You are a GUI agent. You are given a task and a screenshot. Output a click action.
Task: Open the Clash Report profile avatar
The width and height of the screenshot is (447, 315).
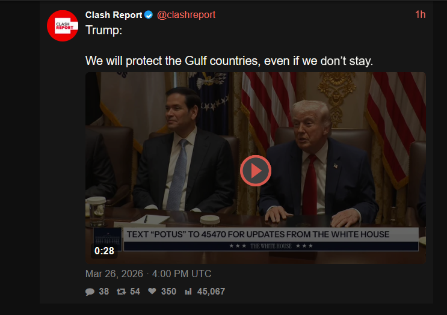63,26
